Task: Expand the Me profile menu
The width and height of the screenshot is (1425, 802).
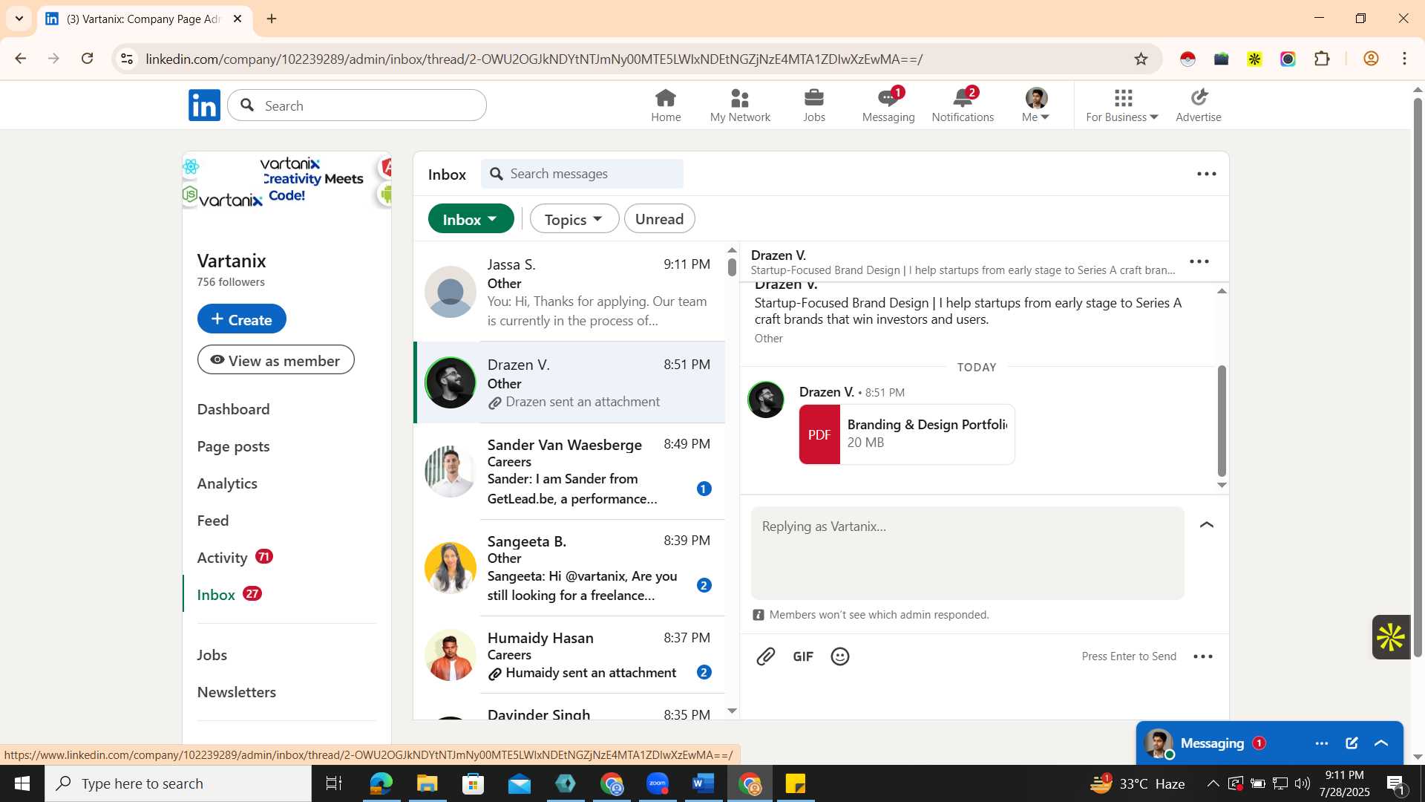Action: [1036, 105]
